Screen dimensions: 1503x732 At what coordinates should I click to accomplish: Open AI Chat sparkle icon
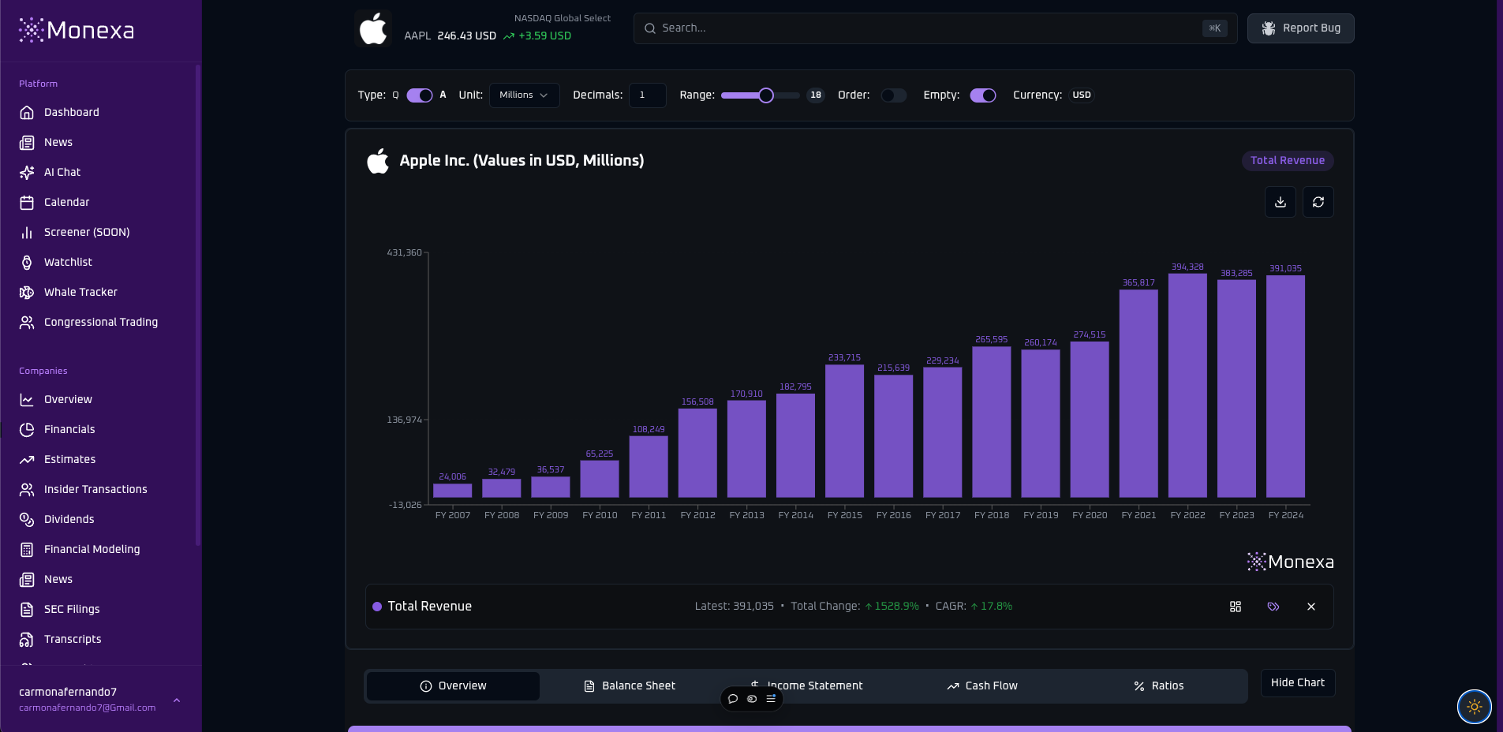(x=27, y=172)
